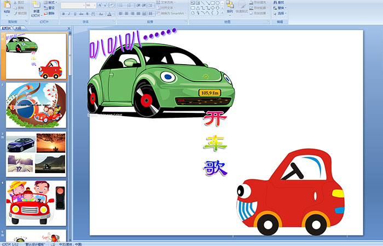This screenshot has height=246, width=383.
Task: Open the Line Spacing menu
Action: click(x=151, y=5)
